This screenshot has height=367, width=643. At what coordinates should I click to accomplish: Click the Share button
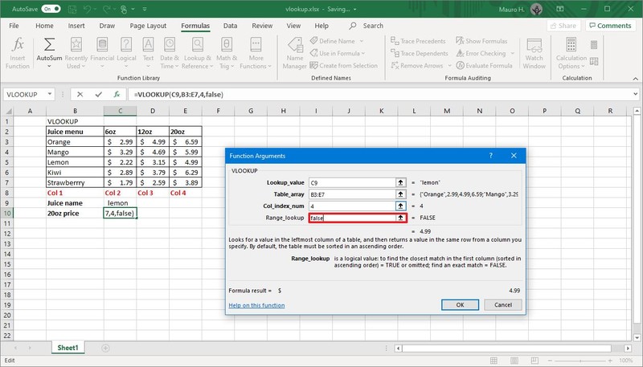point(564,26)
